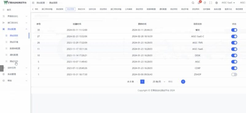Select page 1 in pagination

pyautogui.click(x=142, y=82)
